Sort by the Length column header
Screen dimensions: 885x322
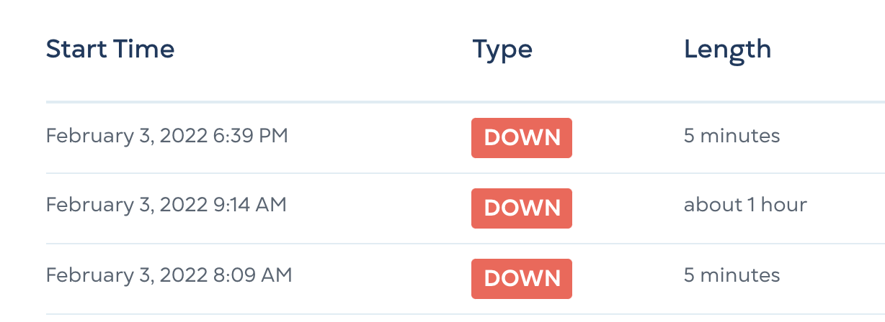[727, 50]
